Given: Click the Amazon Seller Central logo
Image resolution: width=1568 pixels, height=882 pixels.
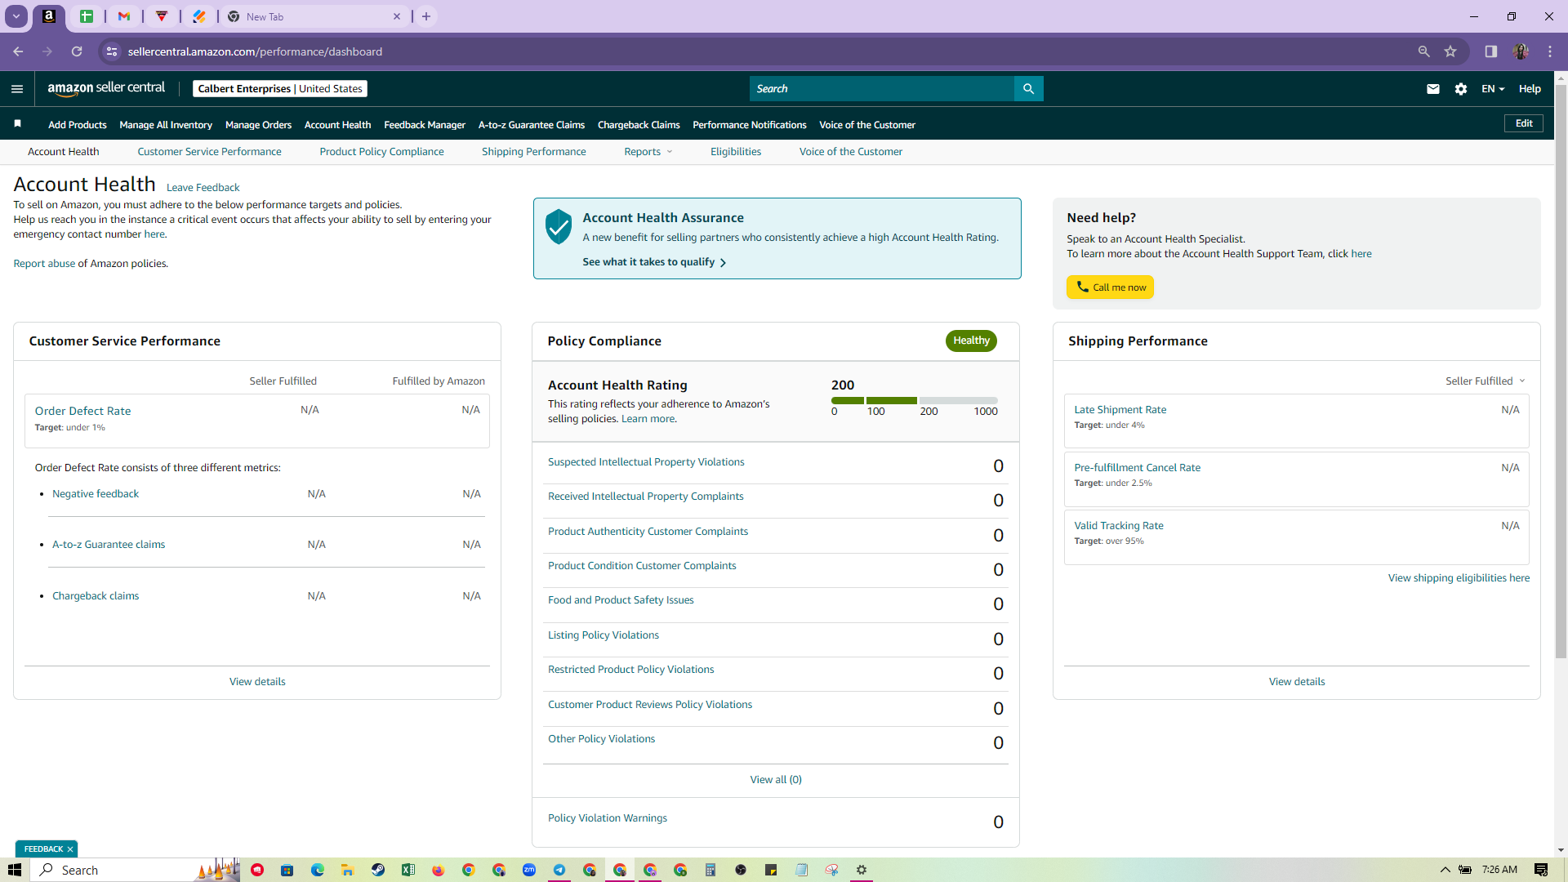Looking at the screenshot, I should [x=106, y=88].
